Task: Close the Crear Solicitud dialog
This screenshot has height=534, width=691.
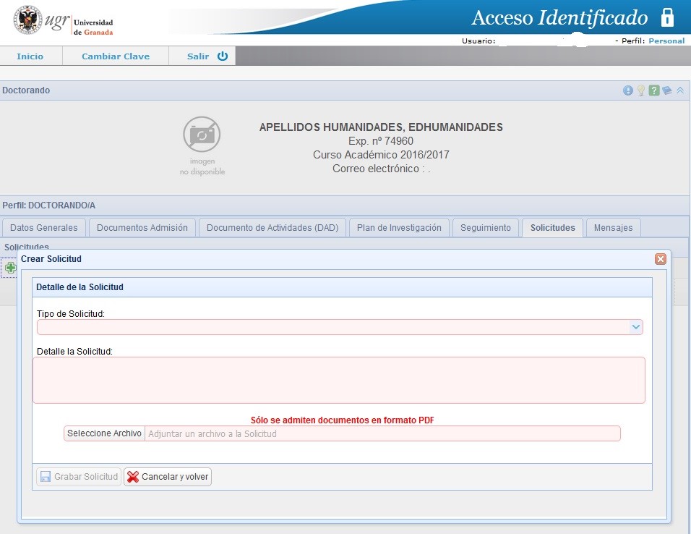Action: click(660, 259)
